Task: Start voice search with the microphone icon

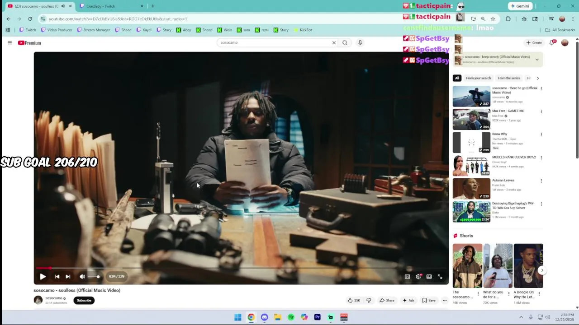Action: pos(360,42)
